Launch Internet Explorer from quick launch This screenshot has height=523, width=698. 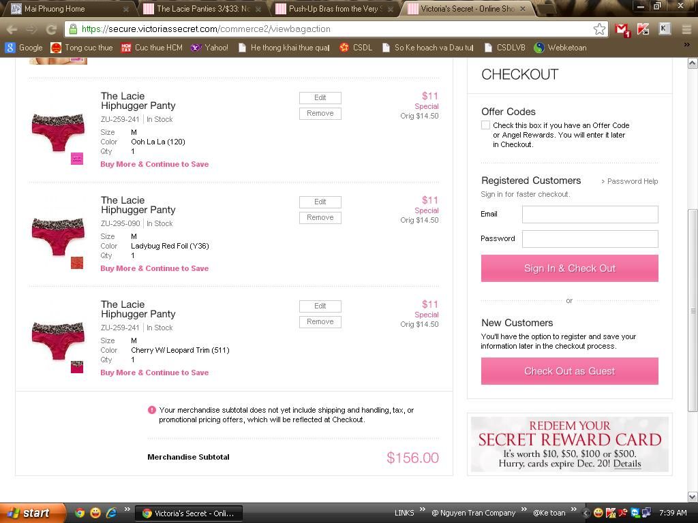[x=111, y=513]
